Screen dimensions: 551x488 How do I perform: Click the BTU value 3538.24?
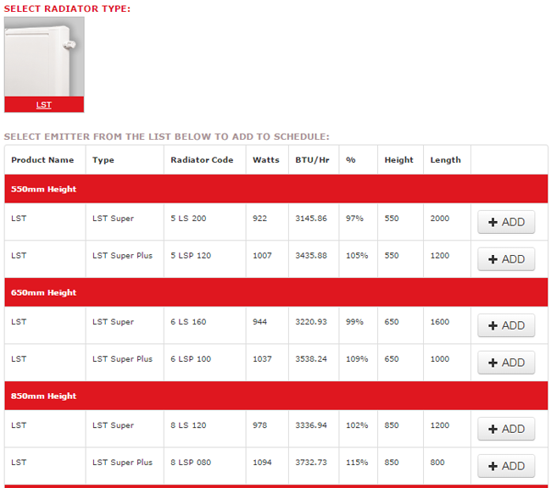pyautogui.click(x=311, y=359)
